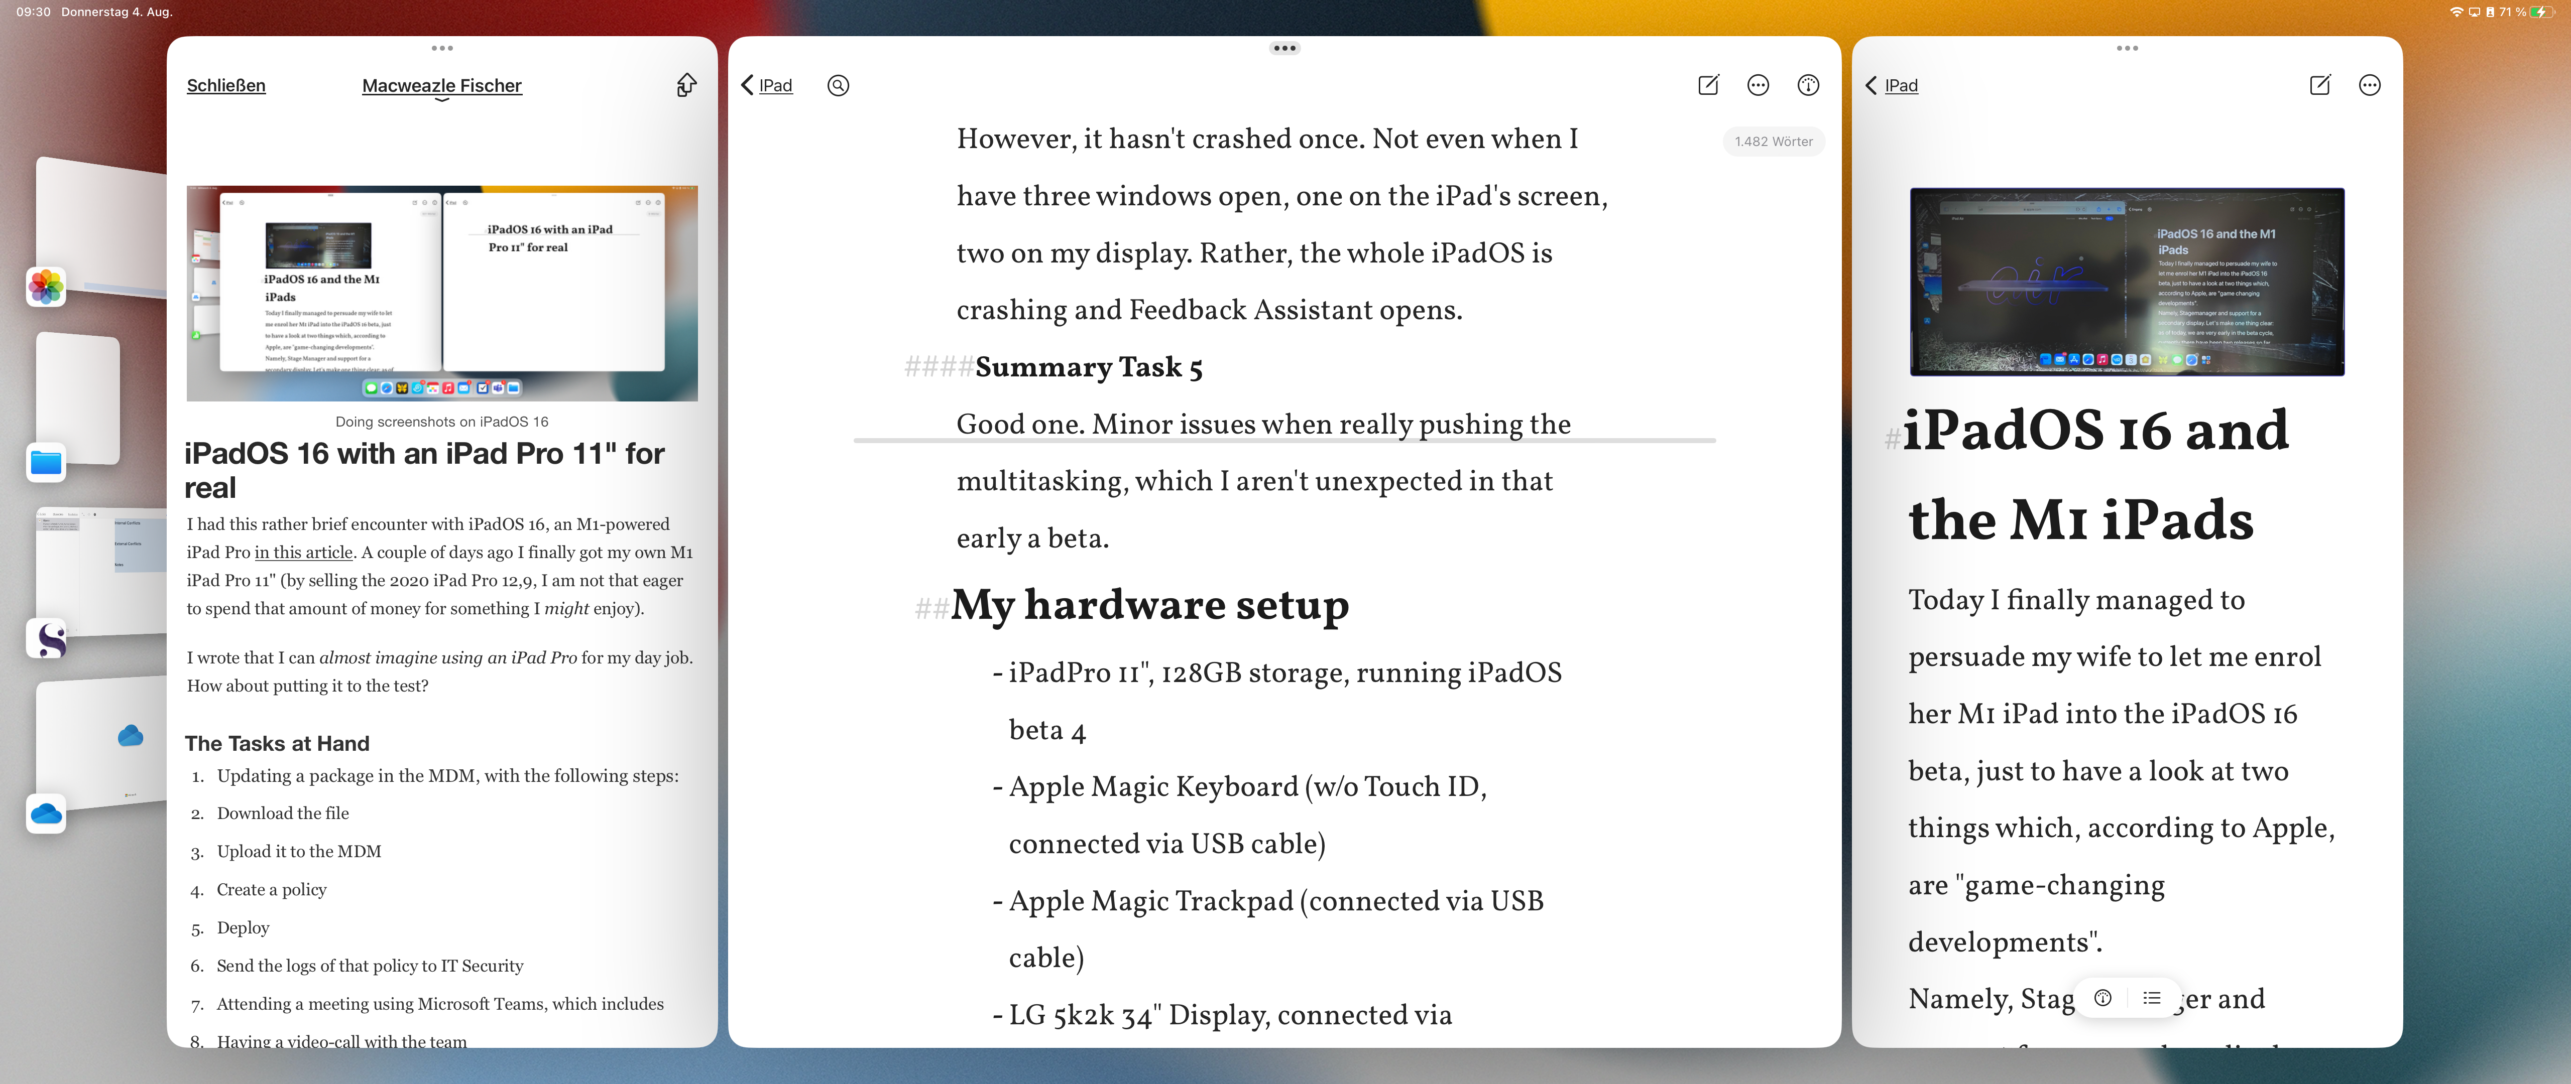Open the search icon in middle editor
The width and height of the screenshot is (2571, 1084).
[x=839, y=86]
